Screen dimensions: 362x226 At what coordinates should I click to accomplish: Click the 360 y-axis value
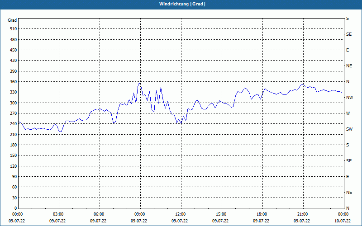pos(14,82)
